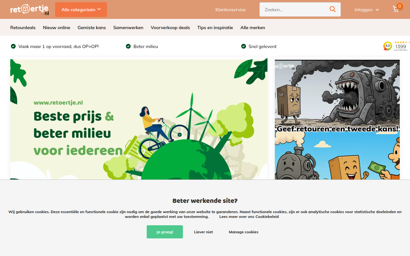
Task: Expand the Inloggen dropdown
Action: pos(367,10)
